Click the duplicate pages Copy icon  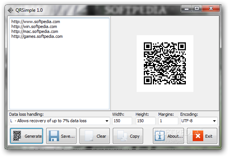click(x=122, y=136)
